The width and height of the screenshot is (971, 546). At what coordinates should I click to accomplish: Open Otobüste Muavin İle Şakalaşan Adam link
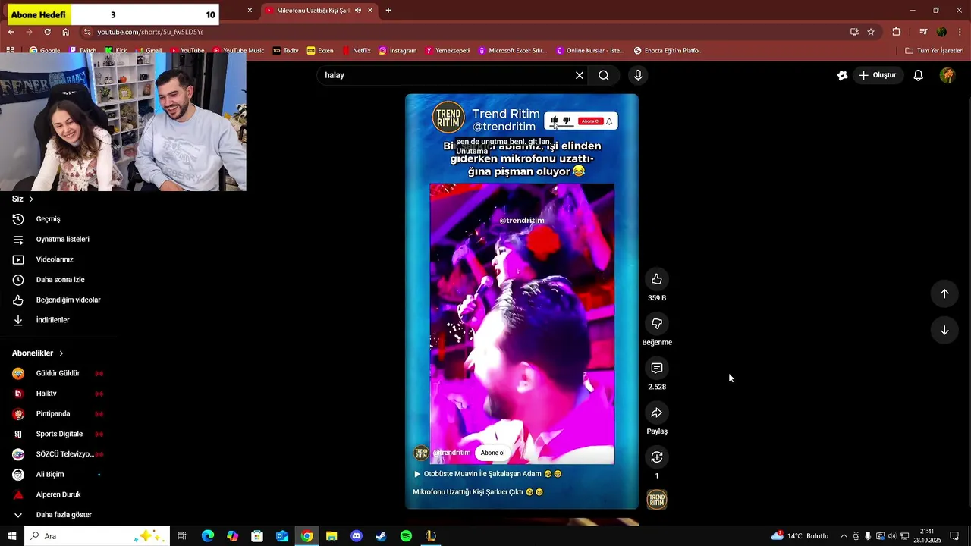click(488, 474)
